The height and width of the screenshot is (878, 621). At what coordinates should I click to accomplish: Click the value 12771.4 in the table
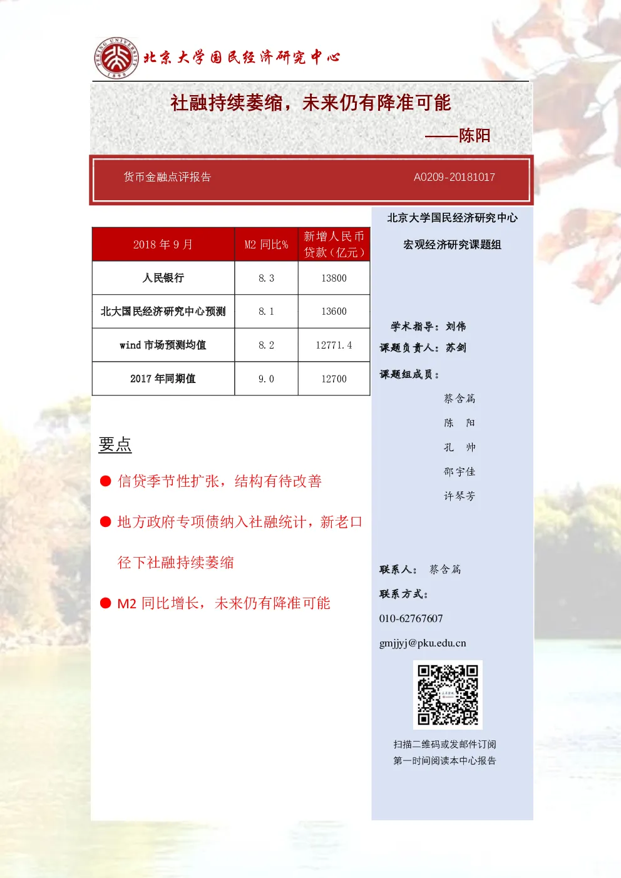[334, 345]
